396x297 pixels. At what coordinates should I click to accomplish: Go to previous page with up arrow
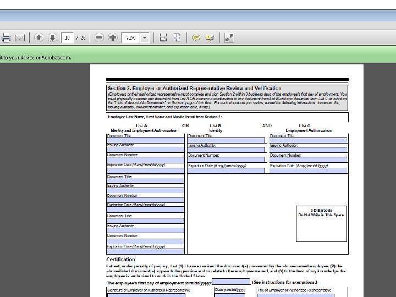(38, 37)
